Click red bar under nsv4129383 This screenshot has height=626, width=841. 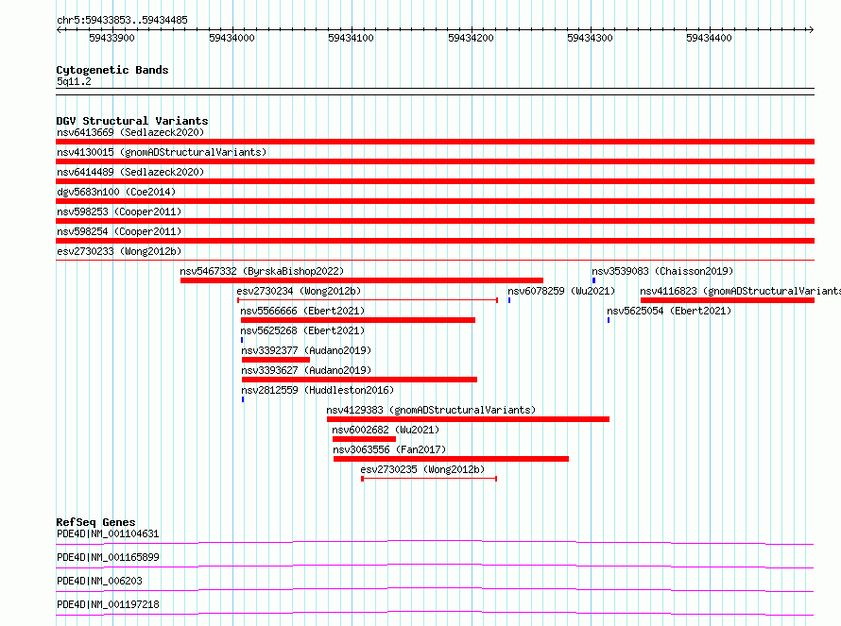pyautogui.click(x=468, y=419)
